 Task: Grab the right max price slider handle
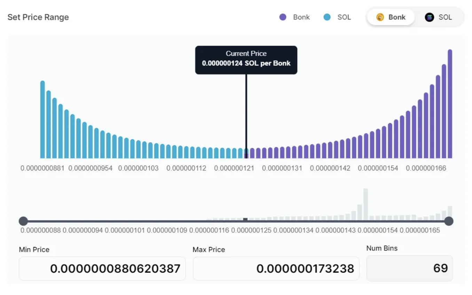pos(449,221)
